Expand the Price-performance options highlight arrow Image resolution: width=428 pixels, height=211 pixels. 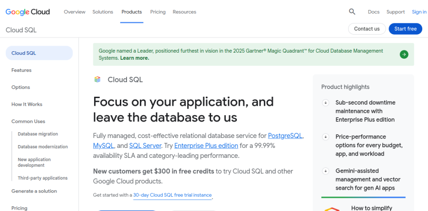click(325, 137)
